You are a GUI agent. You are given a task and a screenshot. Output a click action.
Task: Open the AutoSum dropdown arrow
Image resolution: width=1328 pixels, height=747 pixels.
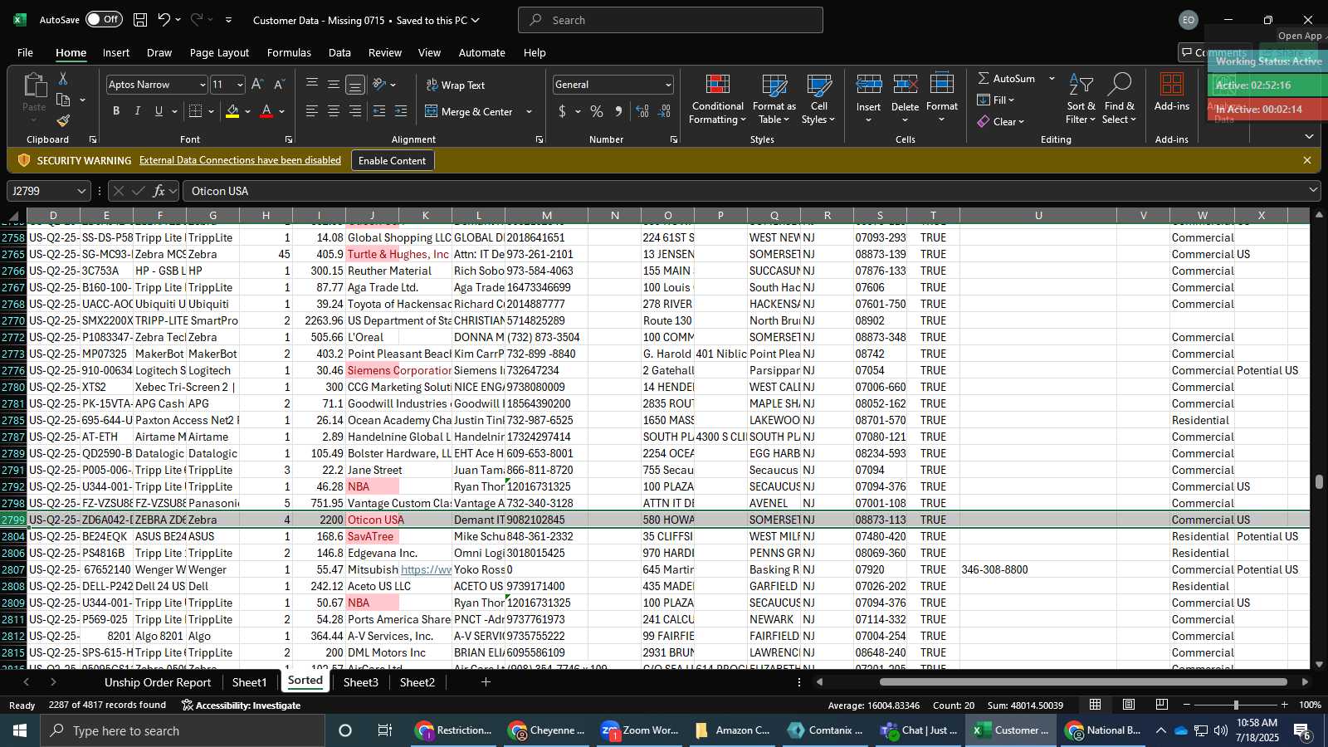coord(1052,78)
